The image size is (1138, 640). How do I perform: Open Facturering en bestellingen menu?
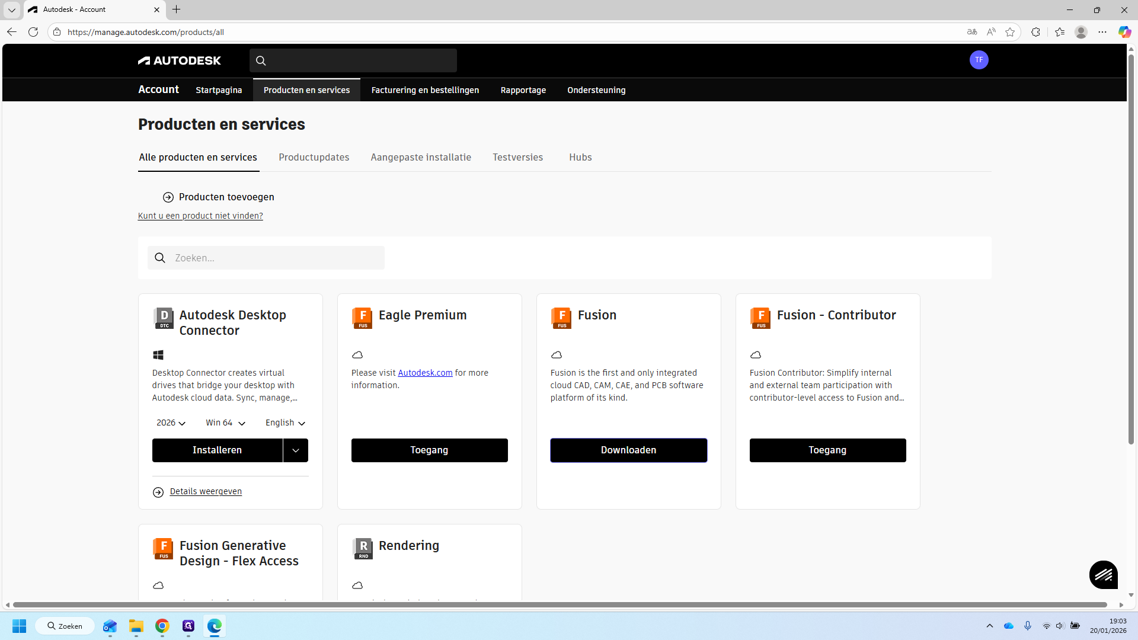(425, 90)
